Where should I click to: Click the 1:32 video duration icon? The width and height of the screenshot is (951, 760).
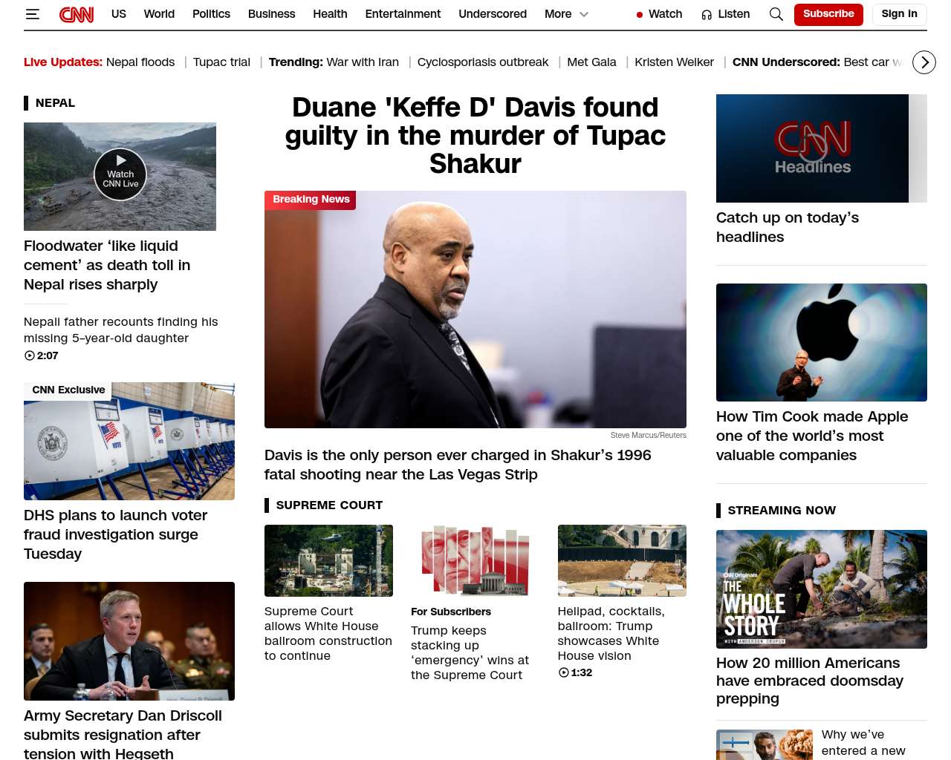[x=564, y=672]
